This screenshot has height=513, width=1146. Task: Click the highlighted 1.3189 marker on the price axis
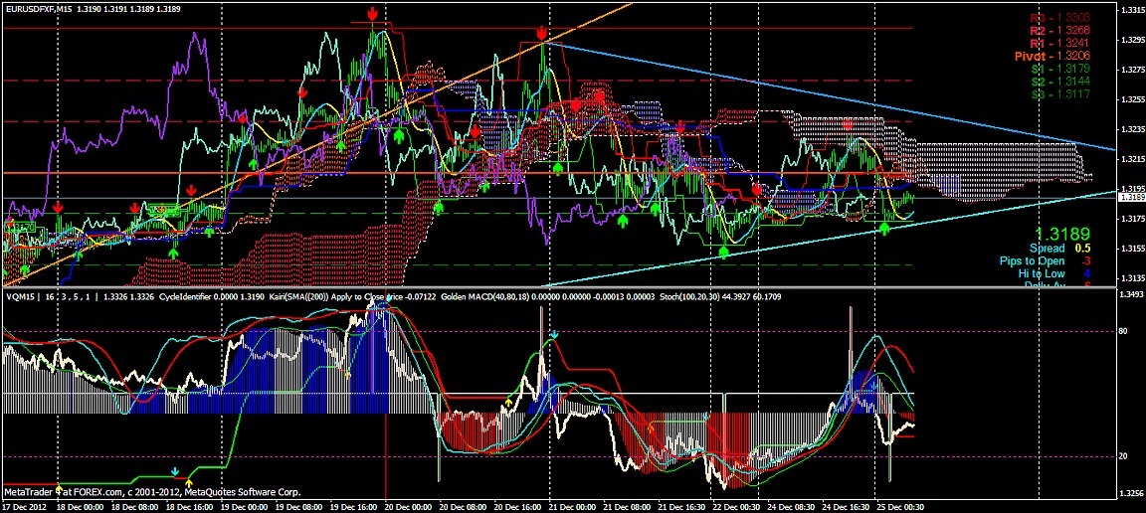[x=1129, y=199]
